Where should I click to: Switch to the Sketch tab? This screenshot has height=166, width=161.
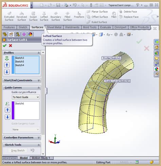pyautogui.click(x=23, y=27)
